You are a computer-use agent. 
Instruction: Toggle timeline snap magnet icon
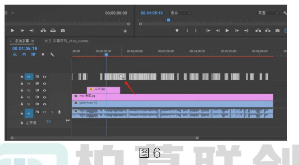(x=24, y=55)
